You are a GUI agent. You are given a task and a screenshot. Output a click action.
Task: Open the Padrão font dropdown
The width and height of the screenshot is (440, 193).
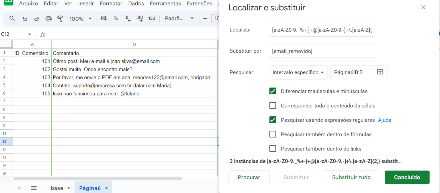pyautogui.click(x=179, y=19)
